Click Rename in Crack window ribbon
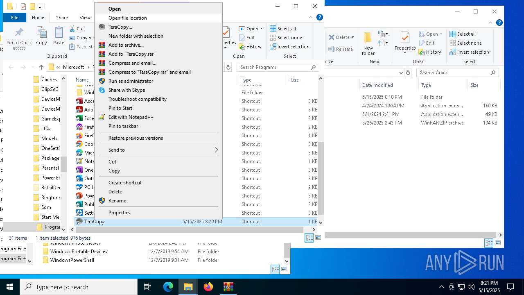The height and width of the screenshot is (295, 524). 341,49
